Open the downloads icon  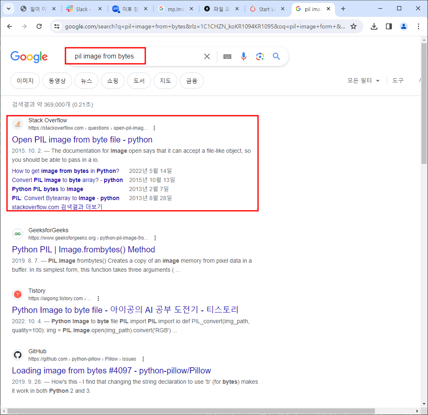coord(374,26)
